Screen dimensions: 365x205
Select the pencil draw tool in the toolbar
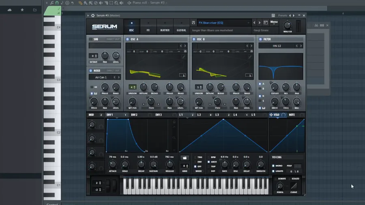[80, 3]
